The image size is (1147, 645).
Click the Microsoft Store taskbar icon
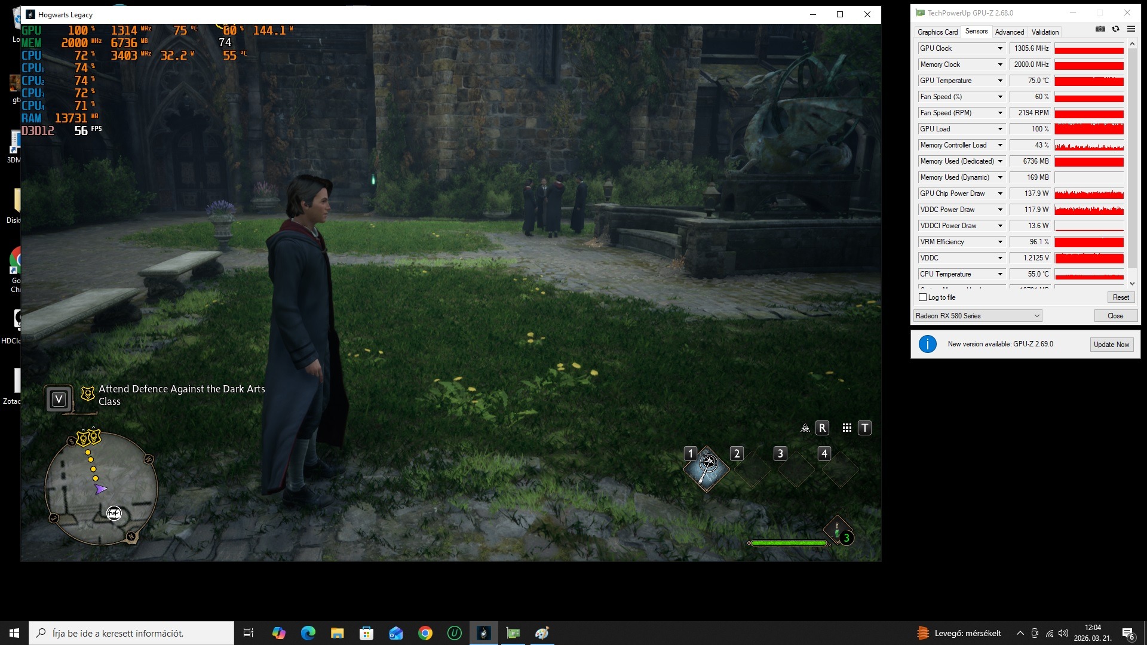366,633
